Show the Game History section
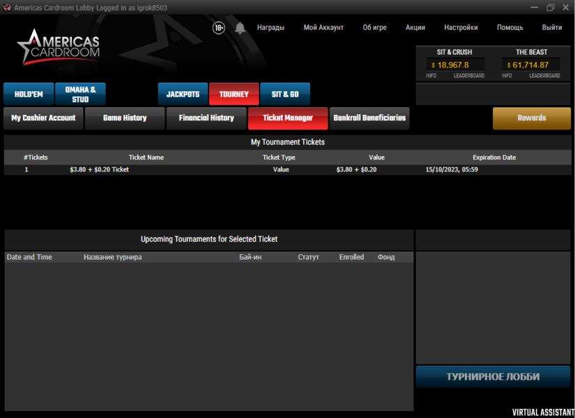Viewport: 575px width, 418px height. [125, 118]
